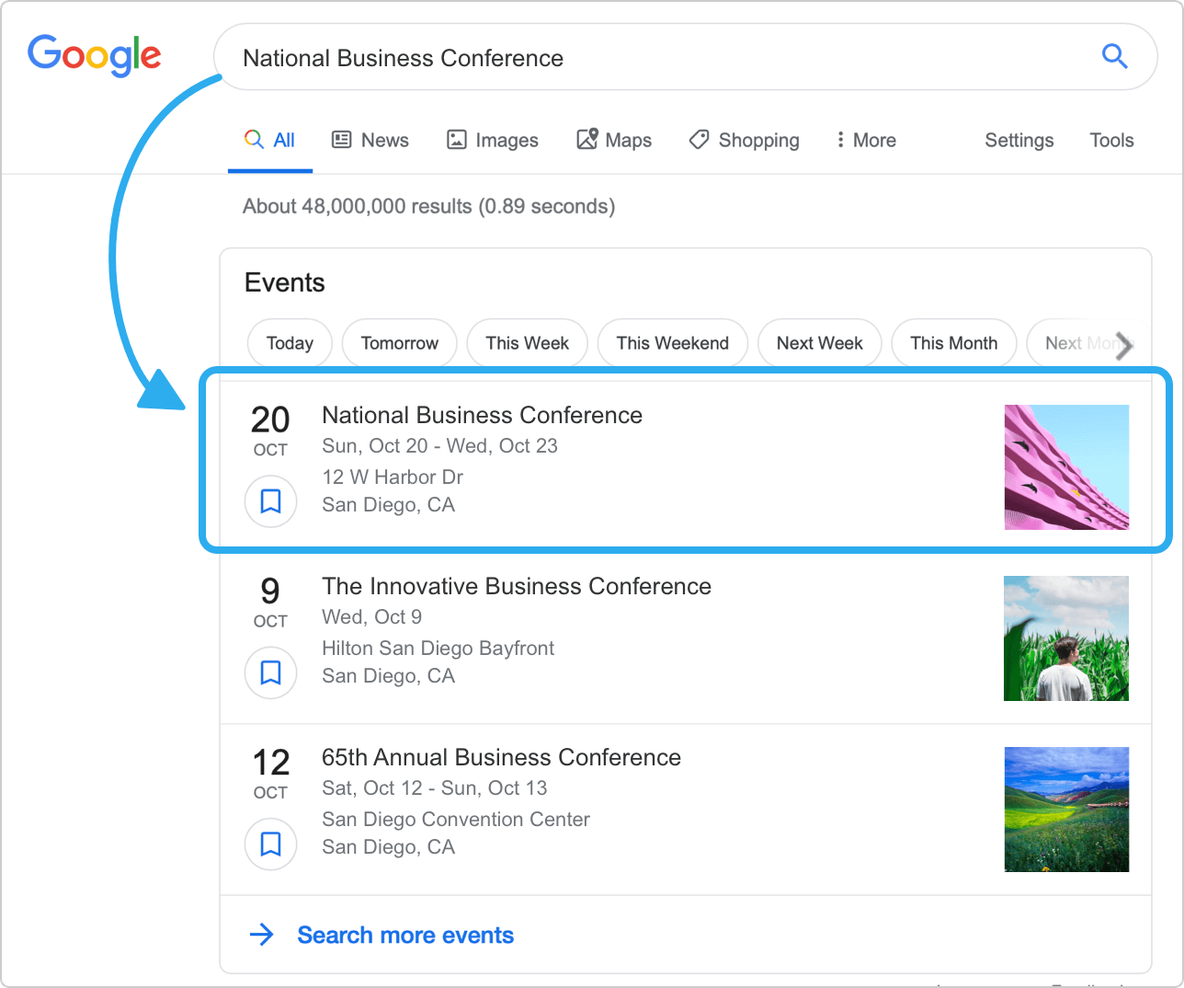Click 'San Diego Convention Center' venue text

coord(455,819)
